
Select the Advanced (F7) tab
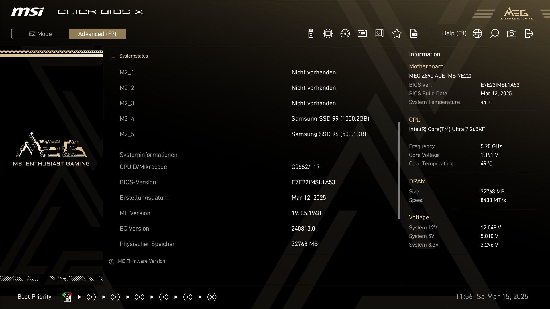pyautogui.click(x=97, y=34)
